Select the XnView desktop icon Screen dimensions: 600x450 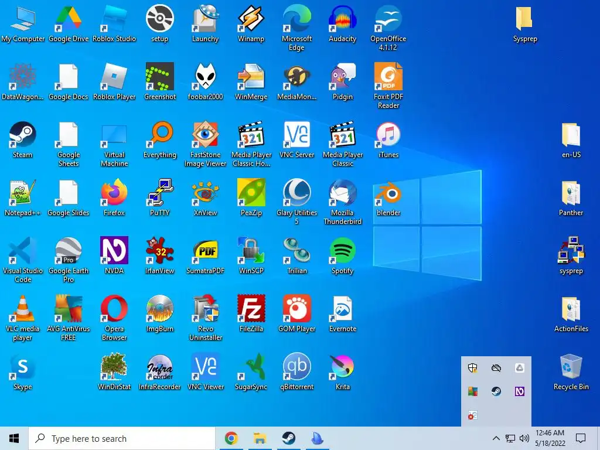pos(206,198)
